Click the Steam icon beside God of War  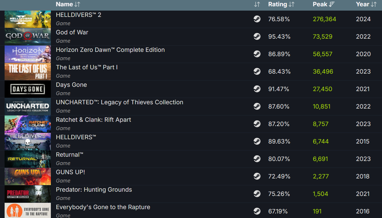pyautogui.click(x=257, y=37)
